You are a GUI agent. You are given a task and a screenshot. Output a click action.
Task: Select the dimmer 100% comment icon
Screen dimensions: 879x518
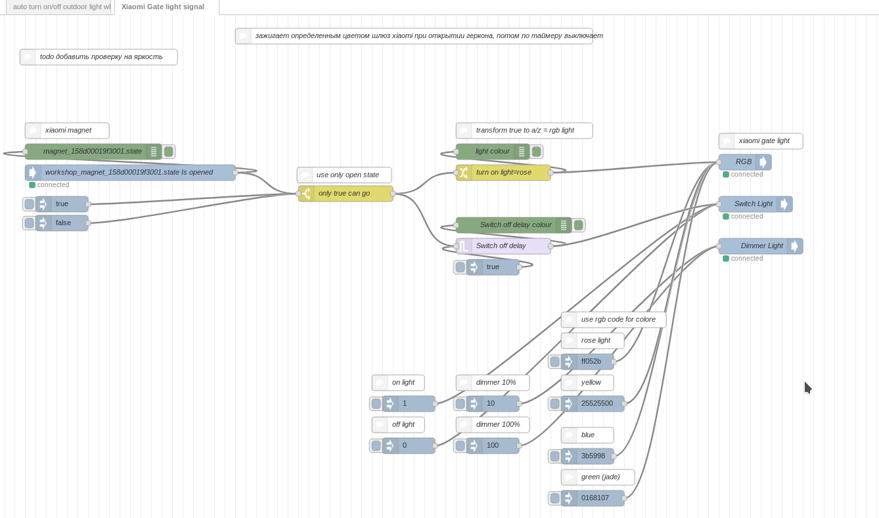pyautogui.click(x=464, y=425)
